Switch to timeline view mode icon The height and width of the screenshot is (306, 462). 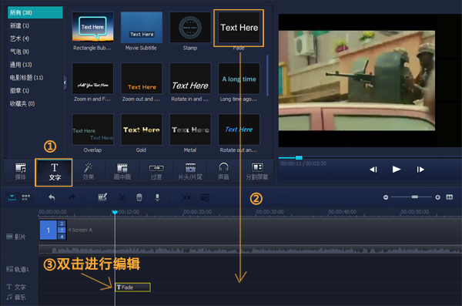12,197
